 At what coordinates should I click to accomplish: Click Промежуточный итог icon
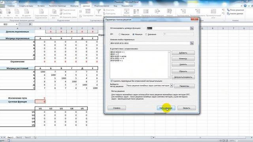213,13
